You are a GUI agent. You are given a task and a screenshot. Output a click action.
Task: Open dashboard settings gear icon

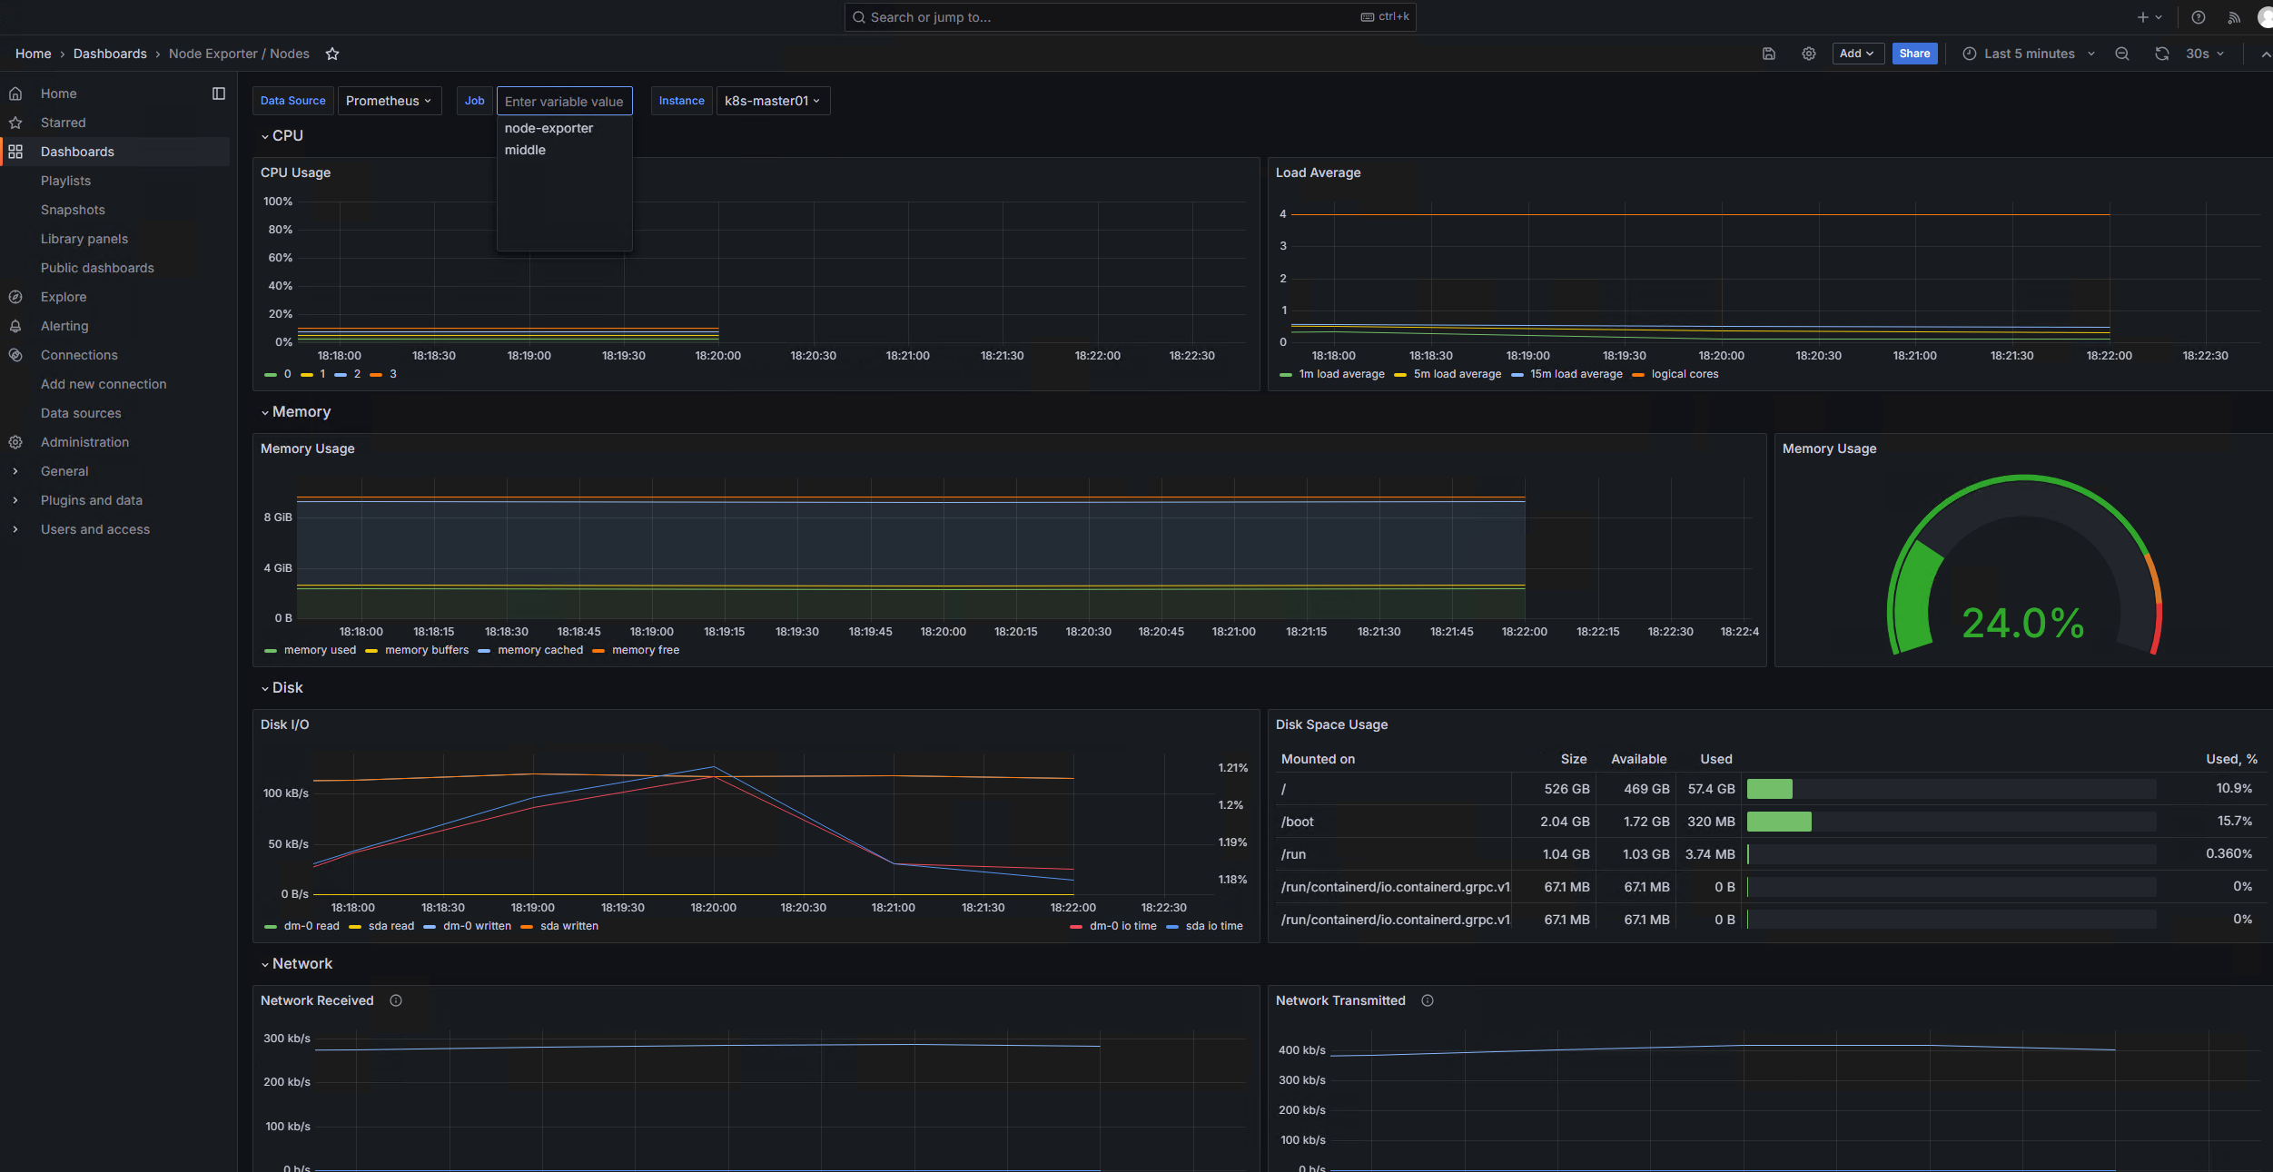1808,54
